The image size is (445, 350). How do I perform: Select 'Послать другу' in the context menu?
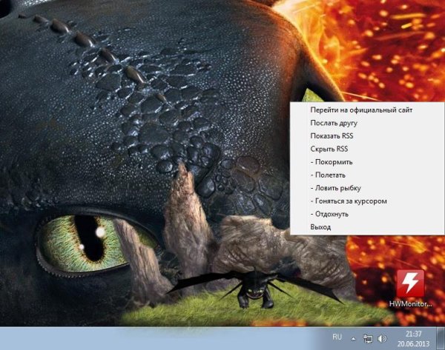click(367, 123)
